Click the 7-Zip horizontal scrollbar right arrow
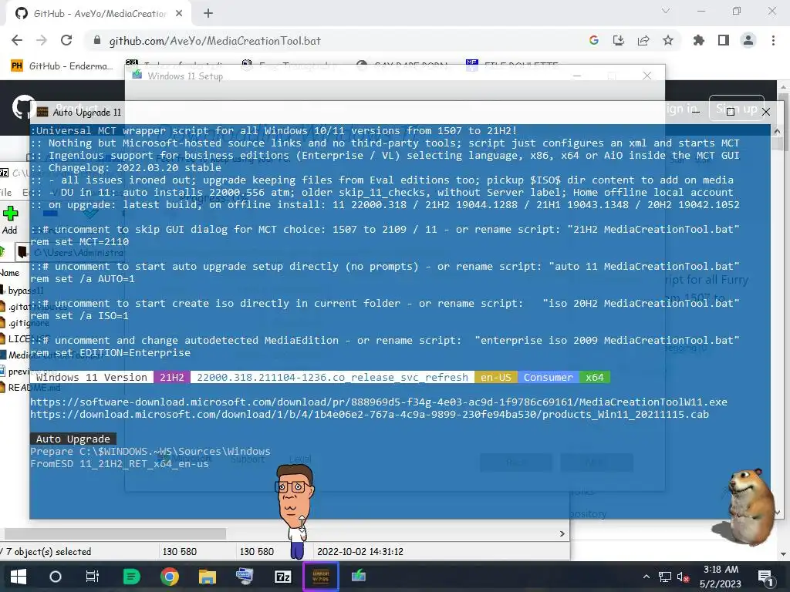Viewport: 790px width, 592px height. pos(562,533)
